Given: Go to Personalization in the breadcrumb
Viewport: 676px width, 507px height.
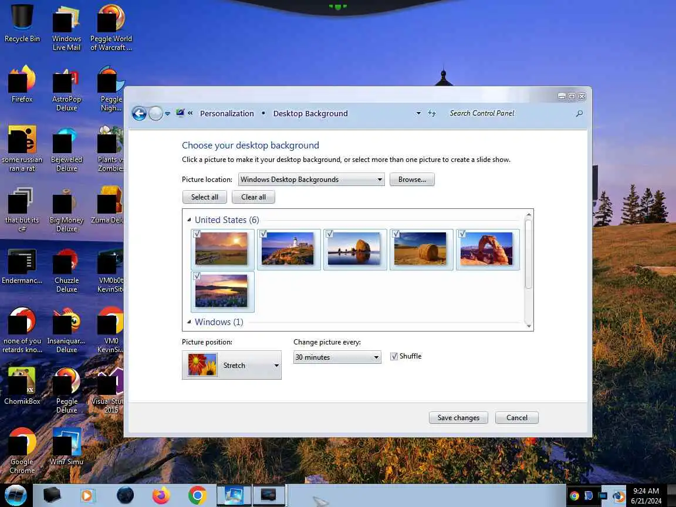Looking at the screenshot, I should point(227,113).
